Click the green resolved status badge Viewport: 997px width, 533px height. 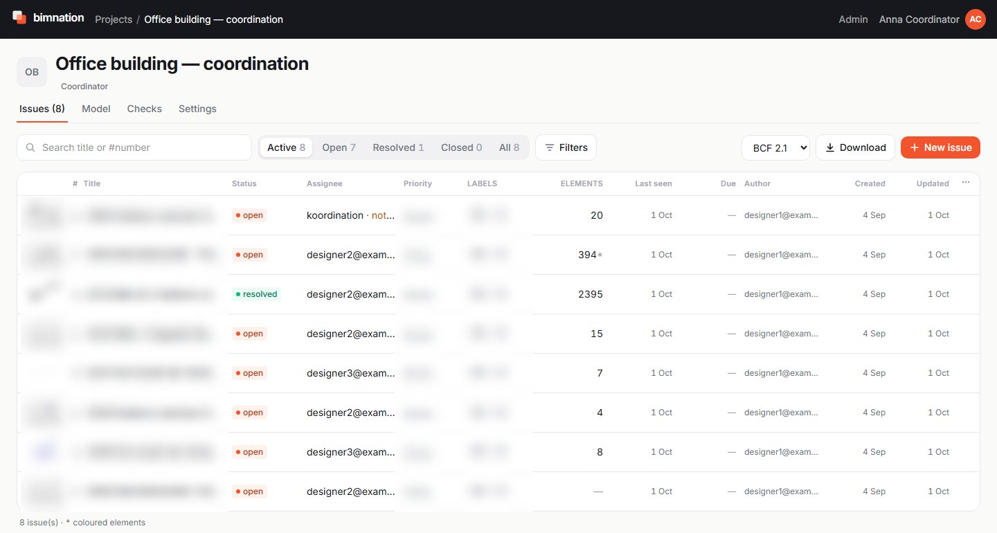256,294
